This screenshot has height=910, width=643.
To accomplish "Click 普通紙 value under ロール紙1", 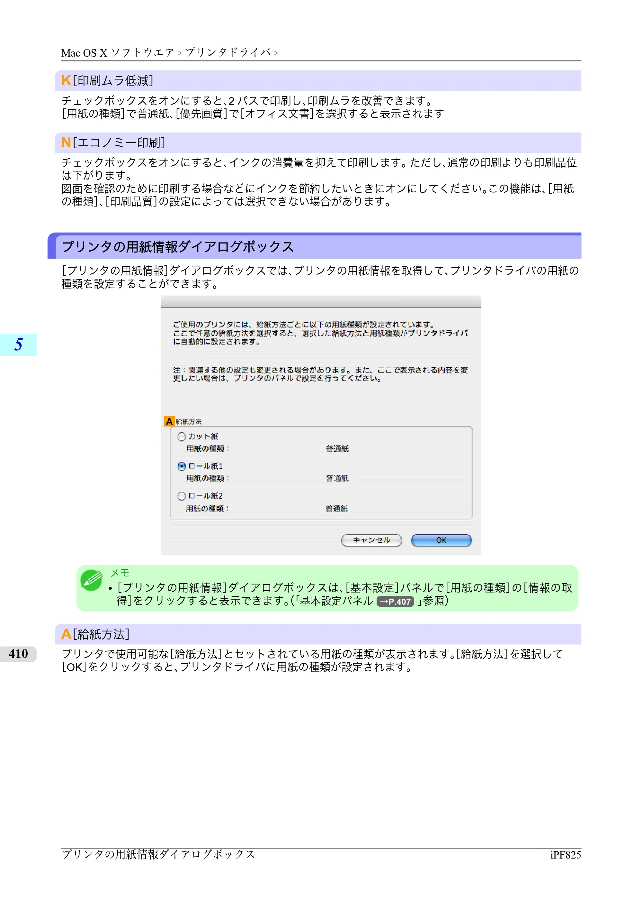I will (x=337, y=478).
